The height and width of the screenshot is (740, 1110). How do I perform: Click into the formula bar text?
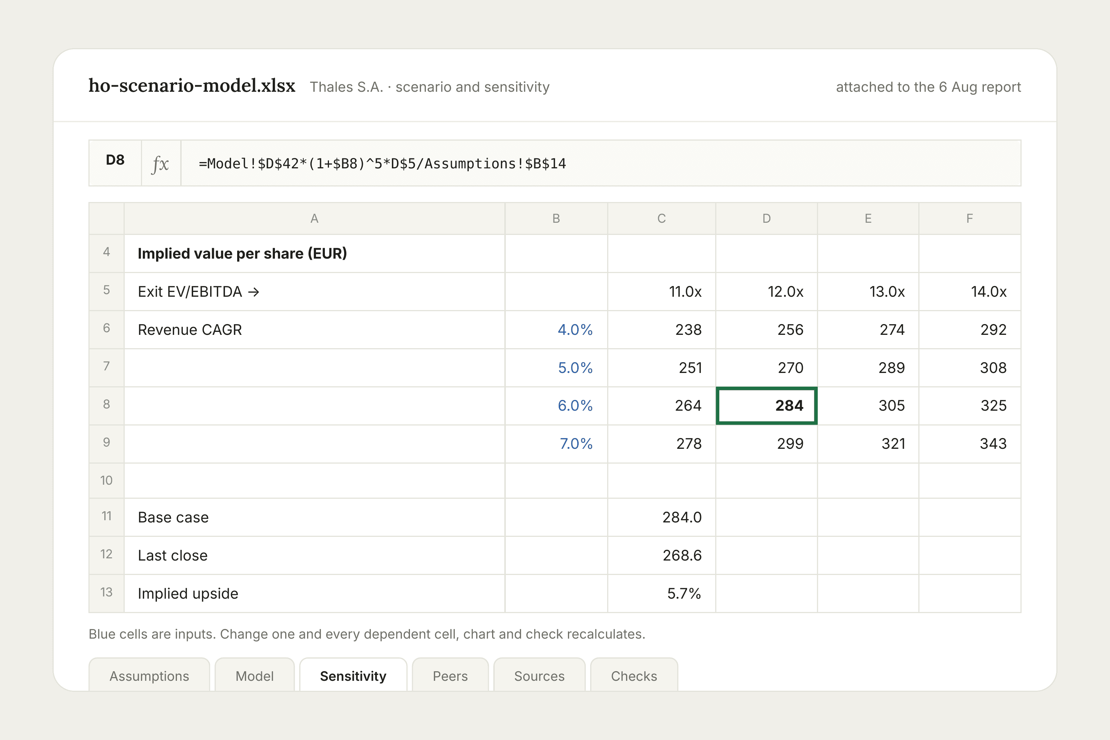[601, 163]
